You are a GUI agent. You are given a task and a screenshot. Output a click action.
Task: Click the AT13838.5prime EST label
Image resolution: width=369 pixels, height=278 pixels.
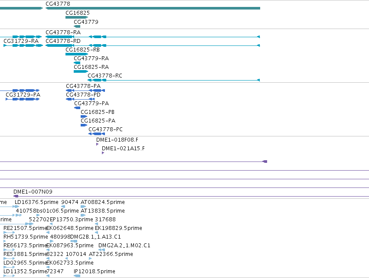tap(103, 211)
